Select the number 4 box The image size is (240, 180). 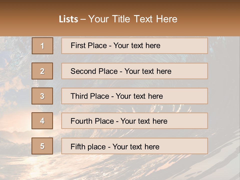(42, 121)
